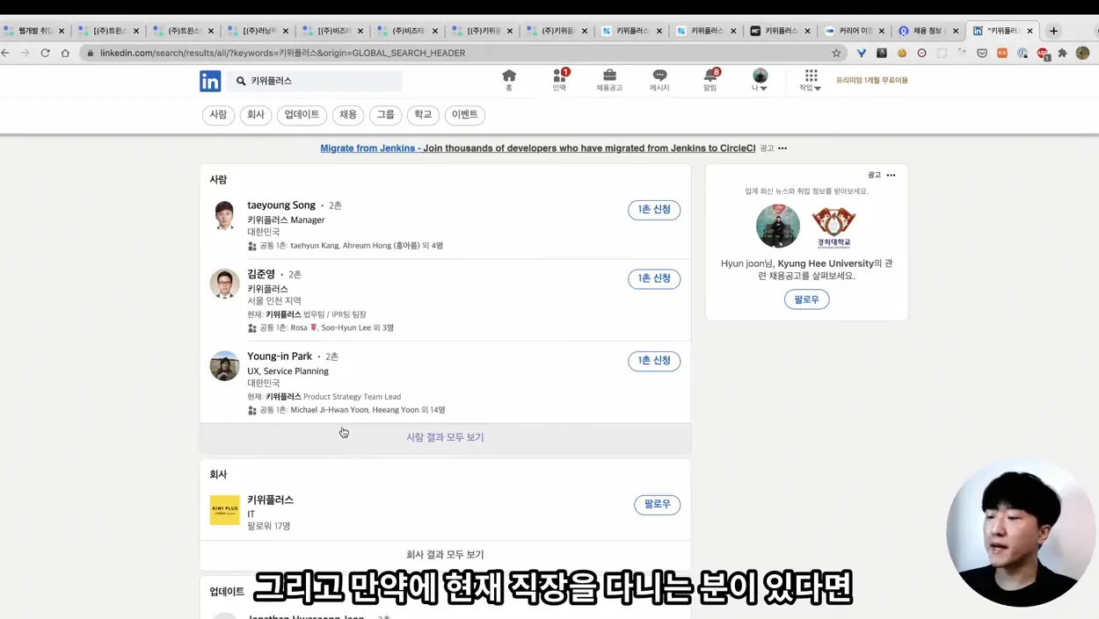Open the 알림 (Notifications) bell icon
The height and width of the screenshot is (619, 1099).
pos(710,80)
